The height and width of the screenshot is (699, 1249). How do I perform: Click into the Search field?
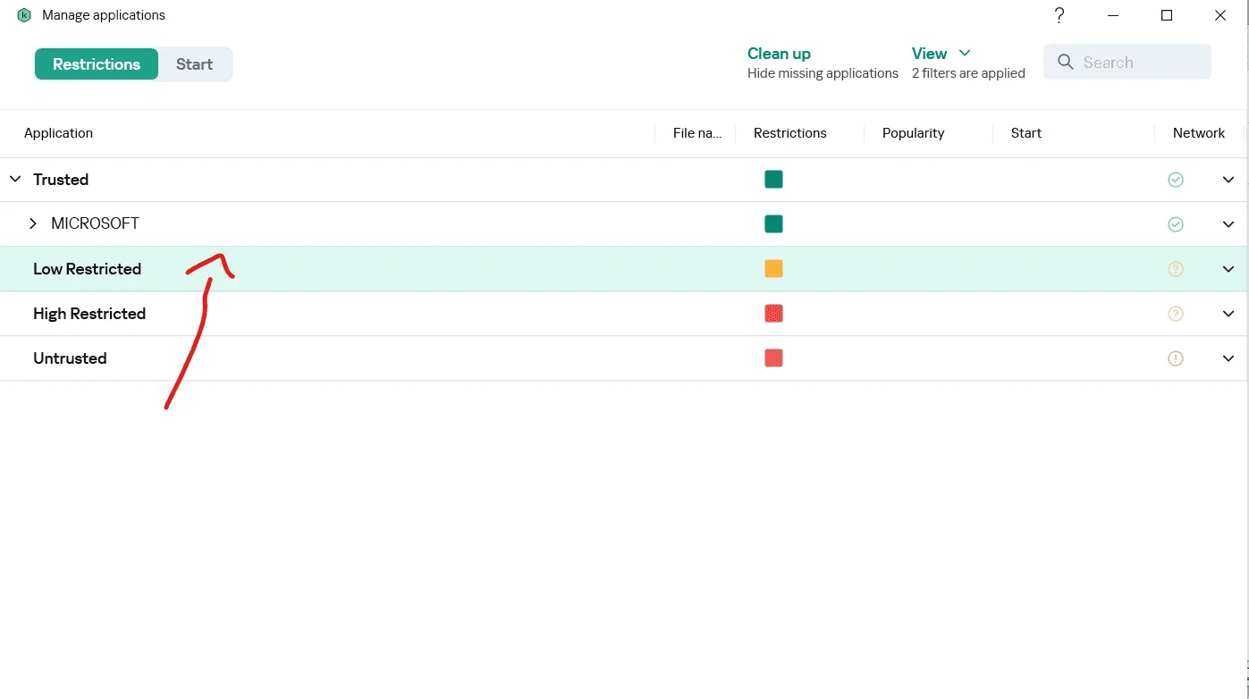click(x=1127, y=62)
